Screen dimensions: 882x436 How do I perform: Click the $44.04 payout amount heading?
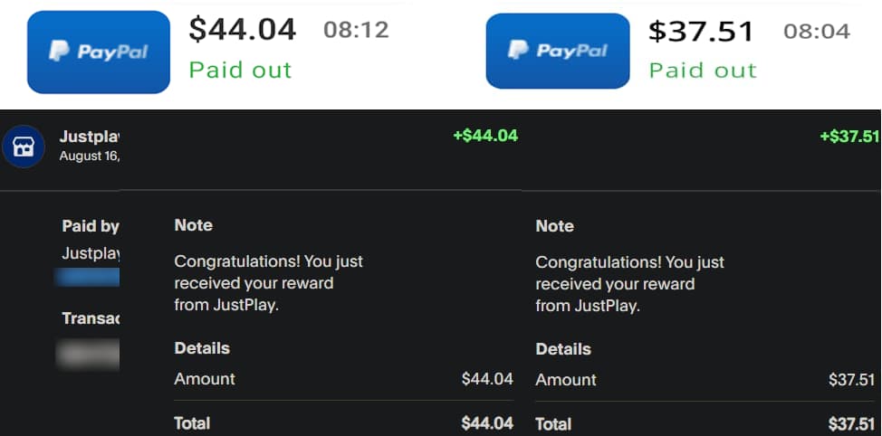[x=242, y=30]
